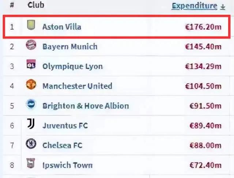
Task: Click the Brighton & Hove Albion crest
Action: (x=31, y=104)
